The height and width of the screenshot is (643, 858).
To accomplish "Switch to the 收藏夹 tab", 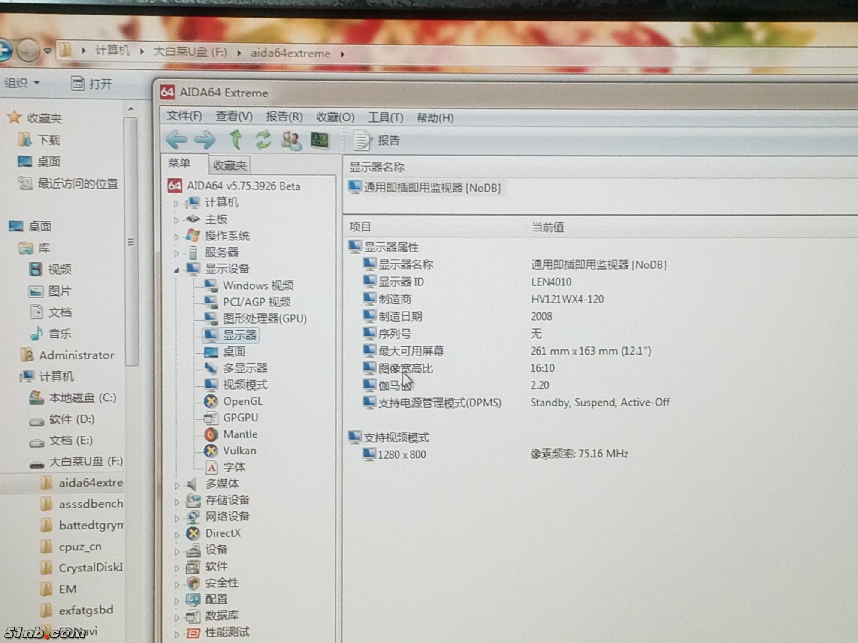I will coord(230,165).
